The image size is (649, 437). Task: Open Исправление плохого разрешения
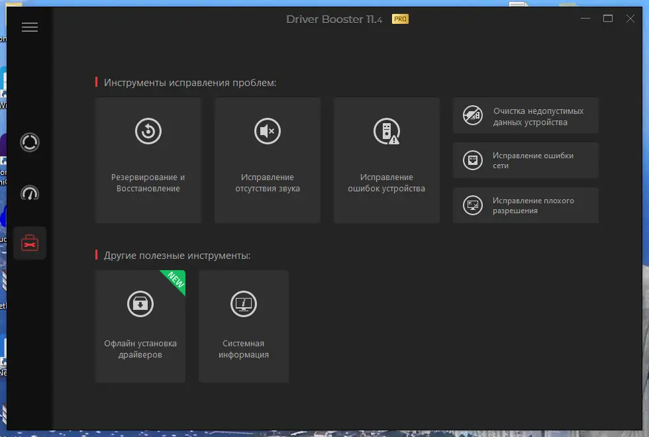pos(526,205)
